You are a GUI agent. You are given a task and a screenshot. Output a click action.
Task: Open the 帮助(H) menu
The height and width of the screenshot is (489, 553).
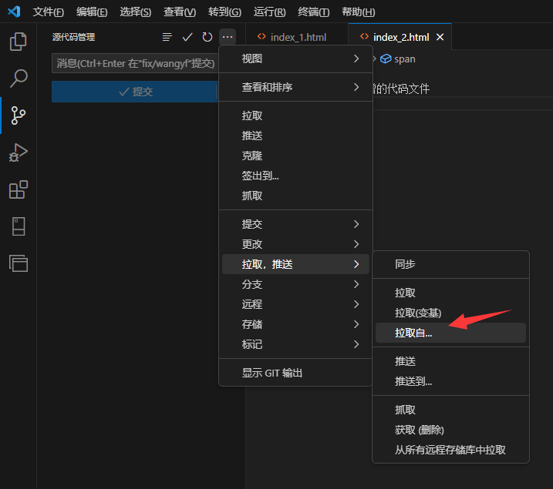click(359, 12)
